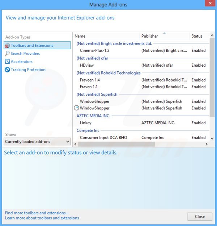Viewport: 217px width, 226px height.
Task: Select the Cinema-Plus-1.2 add-on
Action: coord(141,51)
